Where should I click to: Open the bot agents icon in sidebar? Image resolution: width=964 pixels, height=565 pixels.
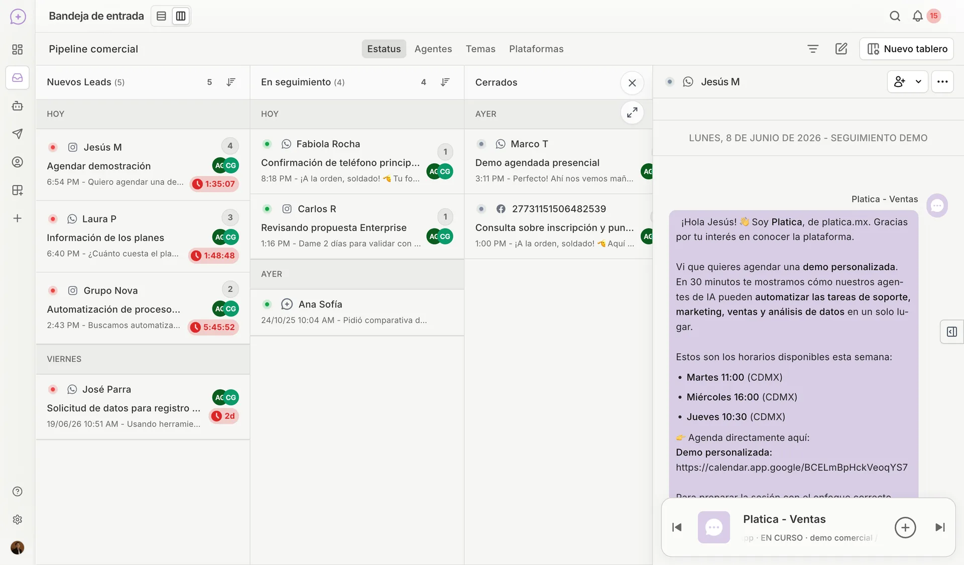point(17,106)
